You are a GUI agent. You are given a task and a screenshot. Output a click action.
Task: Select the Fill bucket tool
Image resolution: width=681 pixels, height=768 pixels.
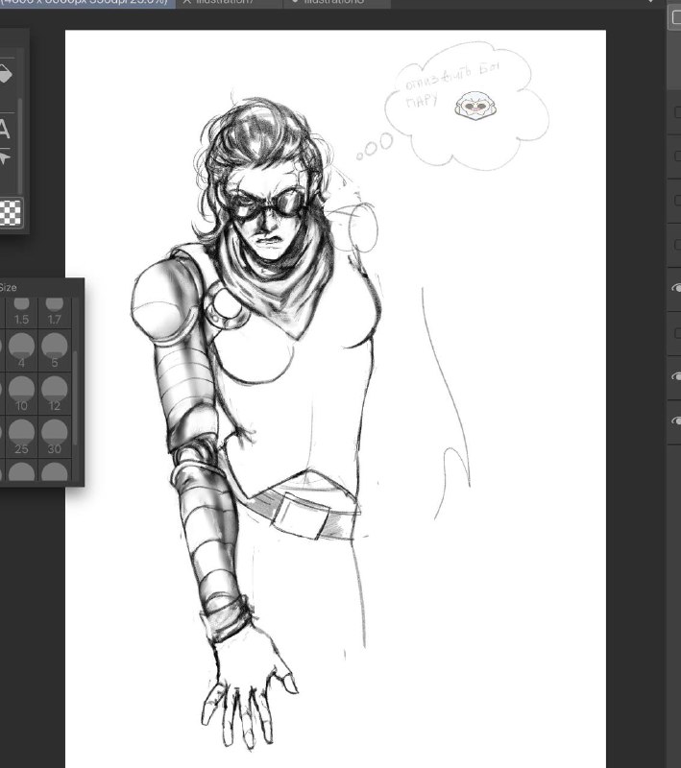click(x=5, y=75)
